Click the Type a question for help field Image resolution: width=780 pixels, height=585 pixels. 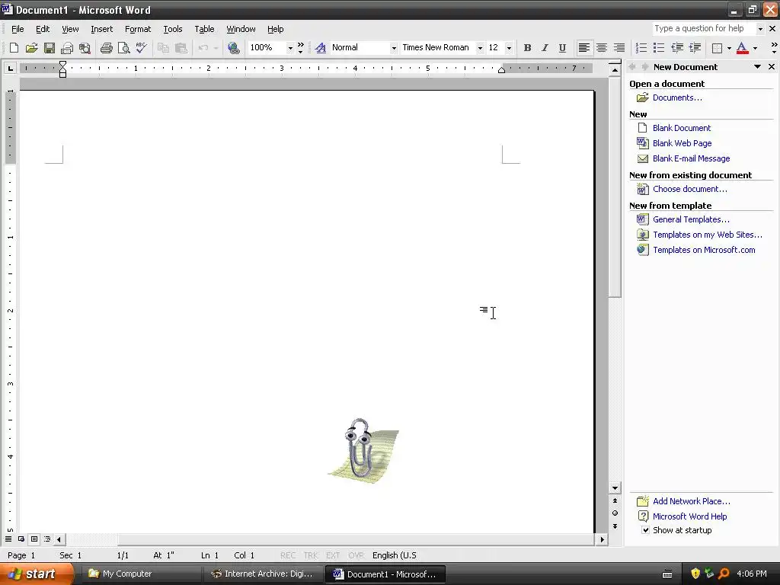pos(703,29)
